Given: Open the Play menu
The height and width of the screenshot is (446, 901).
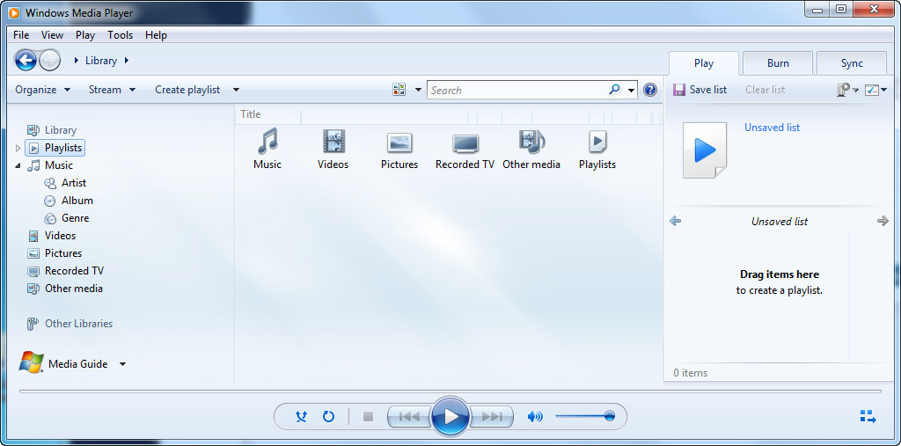Looking at the screenshot, I should coord(85,35).
